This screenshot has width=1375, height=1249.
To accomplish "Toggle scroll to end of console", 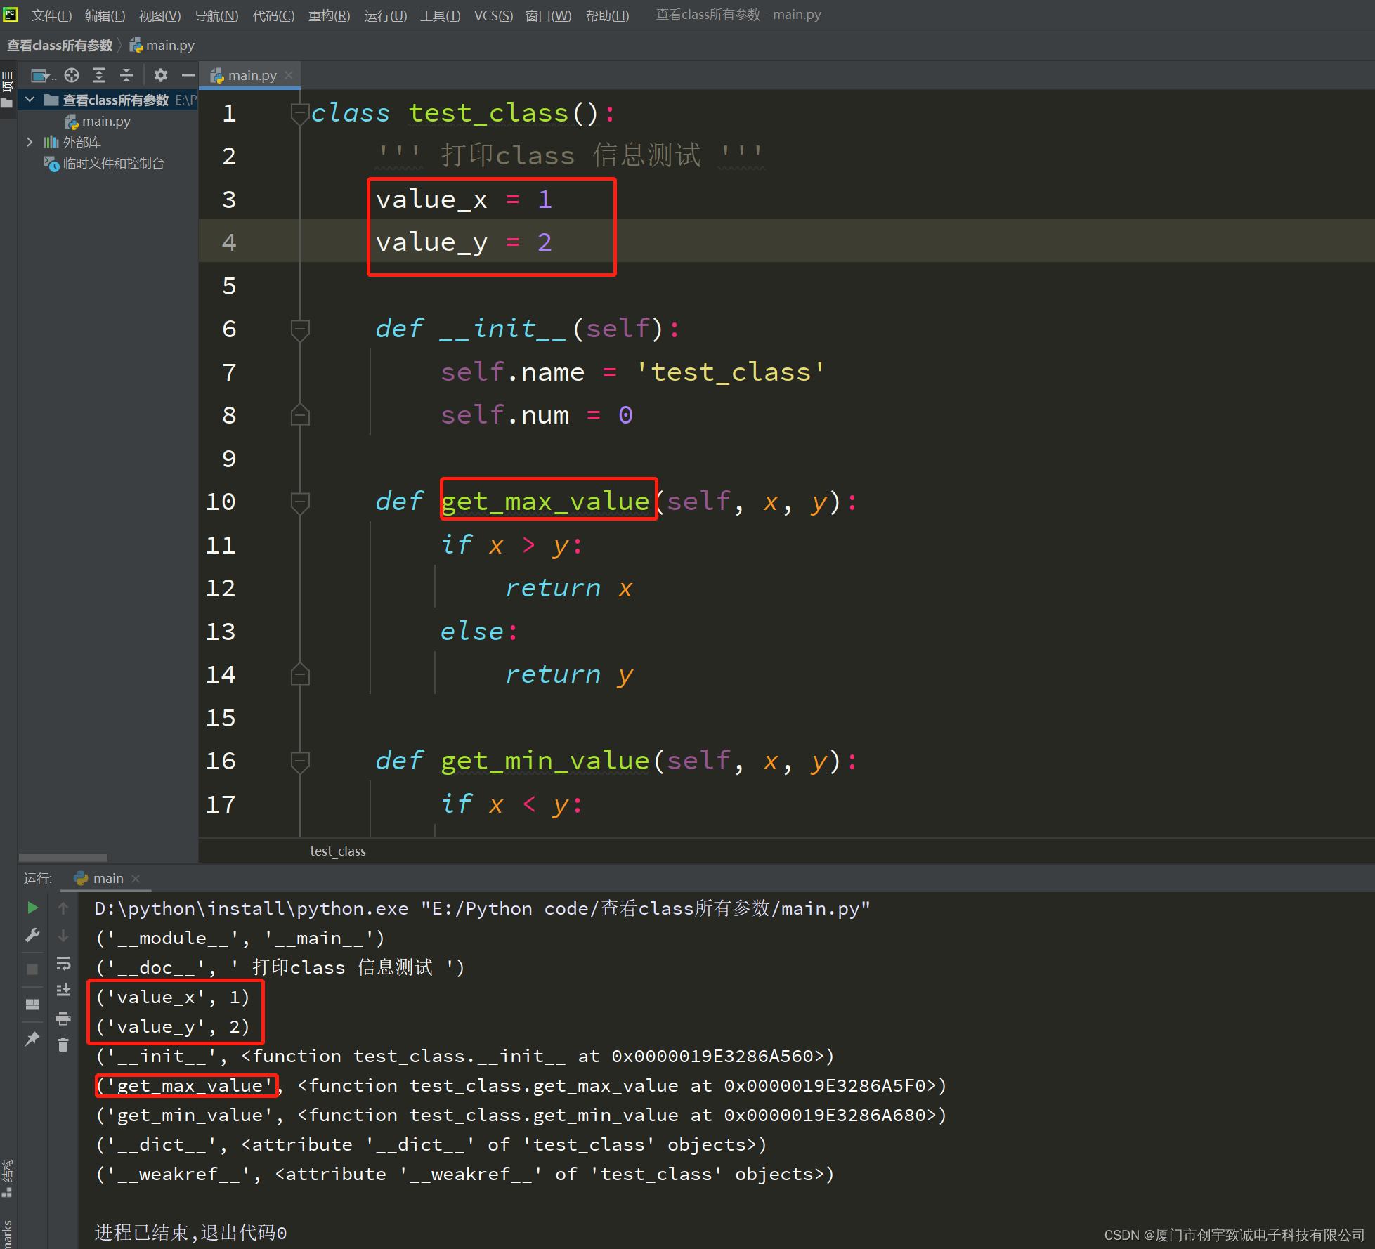I will click(63, 990).
